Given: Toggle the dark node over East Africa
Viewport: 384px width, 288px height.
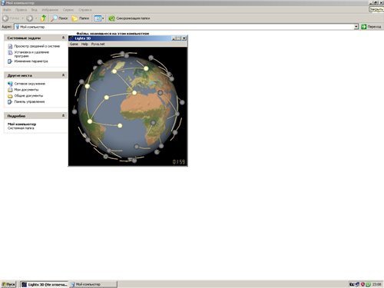Looking at the screenshot, I should [153, 123].
